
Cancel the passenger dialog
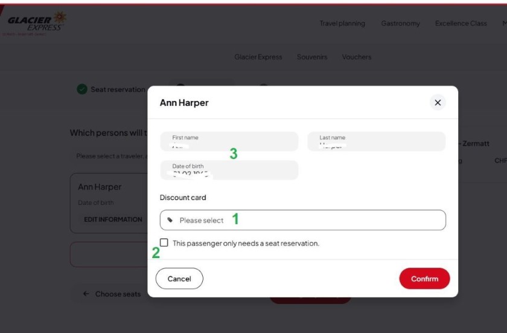pos(179,279)
